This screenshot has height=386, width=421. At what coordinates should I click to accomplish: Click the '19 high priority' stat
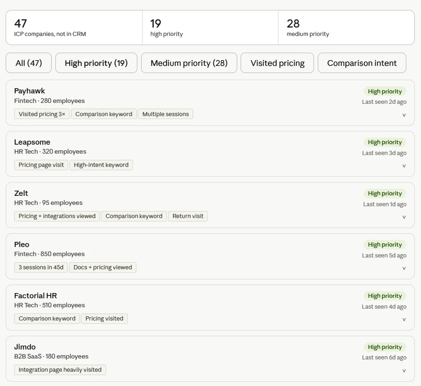click(x=210, y=28)
